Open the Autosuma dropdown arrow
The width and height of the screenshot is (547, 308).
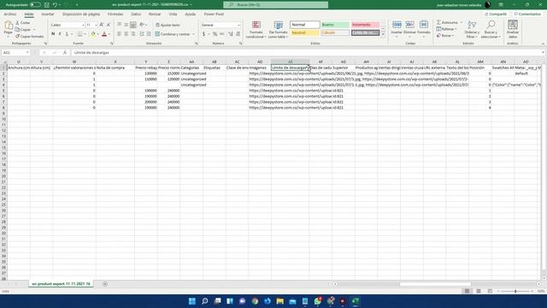point(462,22)
